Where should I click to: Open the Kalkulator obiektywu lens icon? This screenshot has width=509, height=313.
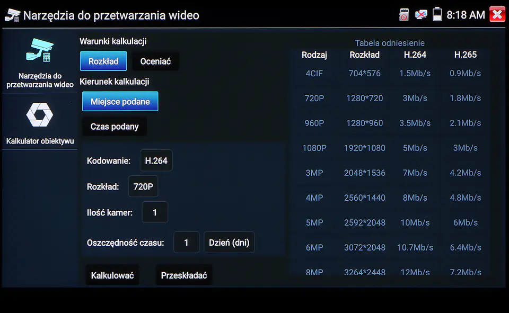click(40, 115)
